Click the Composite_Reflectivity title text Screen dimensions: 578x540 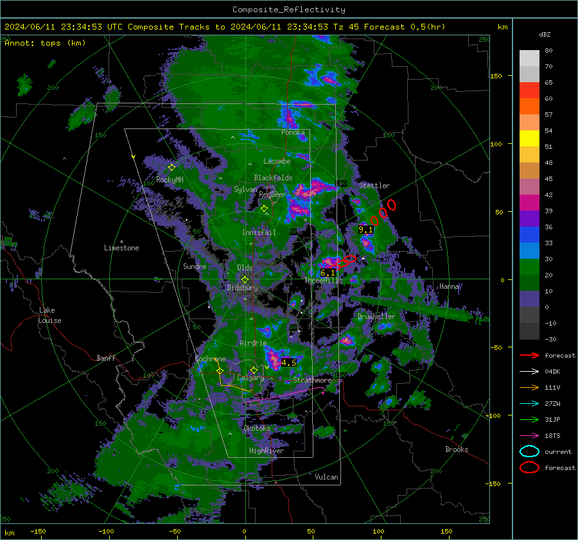click(x=289, y=10)
